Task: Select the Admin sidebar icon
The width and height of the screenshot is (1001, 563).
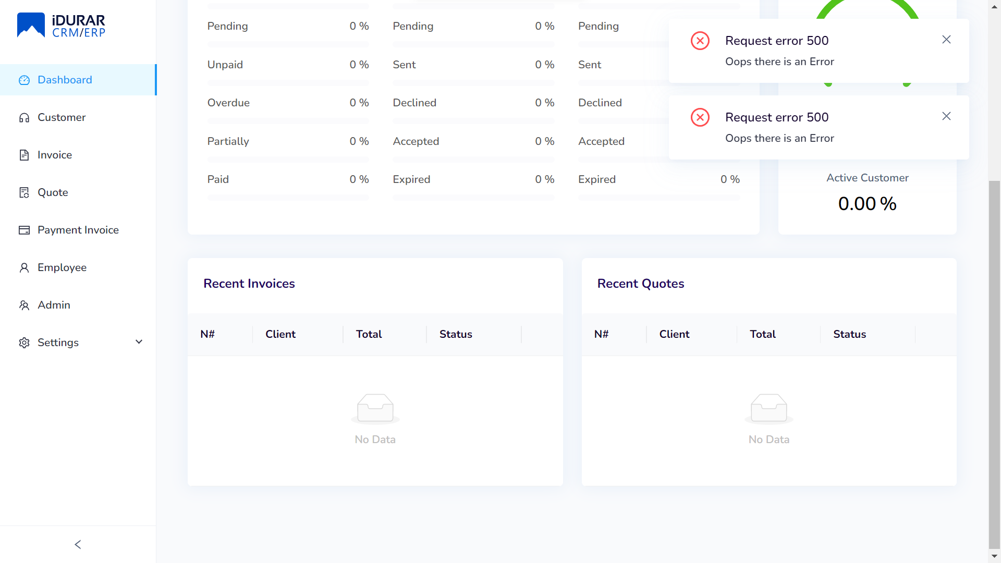Action: pyautogui.click(x=25, y=305)
